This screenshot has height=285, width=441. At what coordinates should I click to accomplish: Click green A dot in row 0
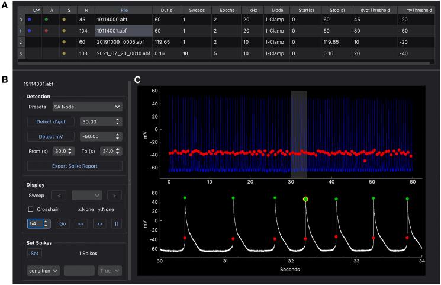pyautogui.click(x=47, y=19)
